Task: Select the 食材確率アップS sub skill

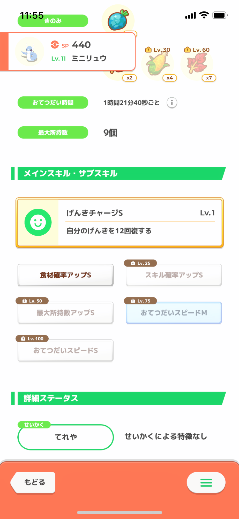Action: [65, 275]
